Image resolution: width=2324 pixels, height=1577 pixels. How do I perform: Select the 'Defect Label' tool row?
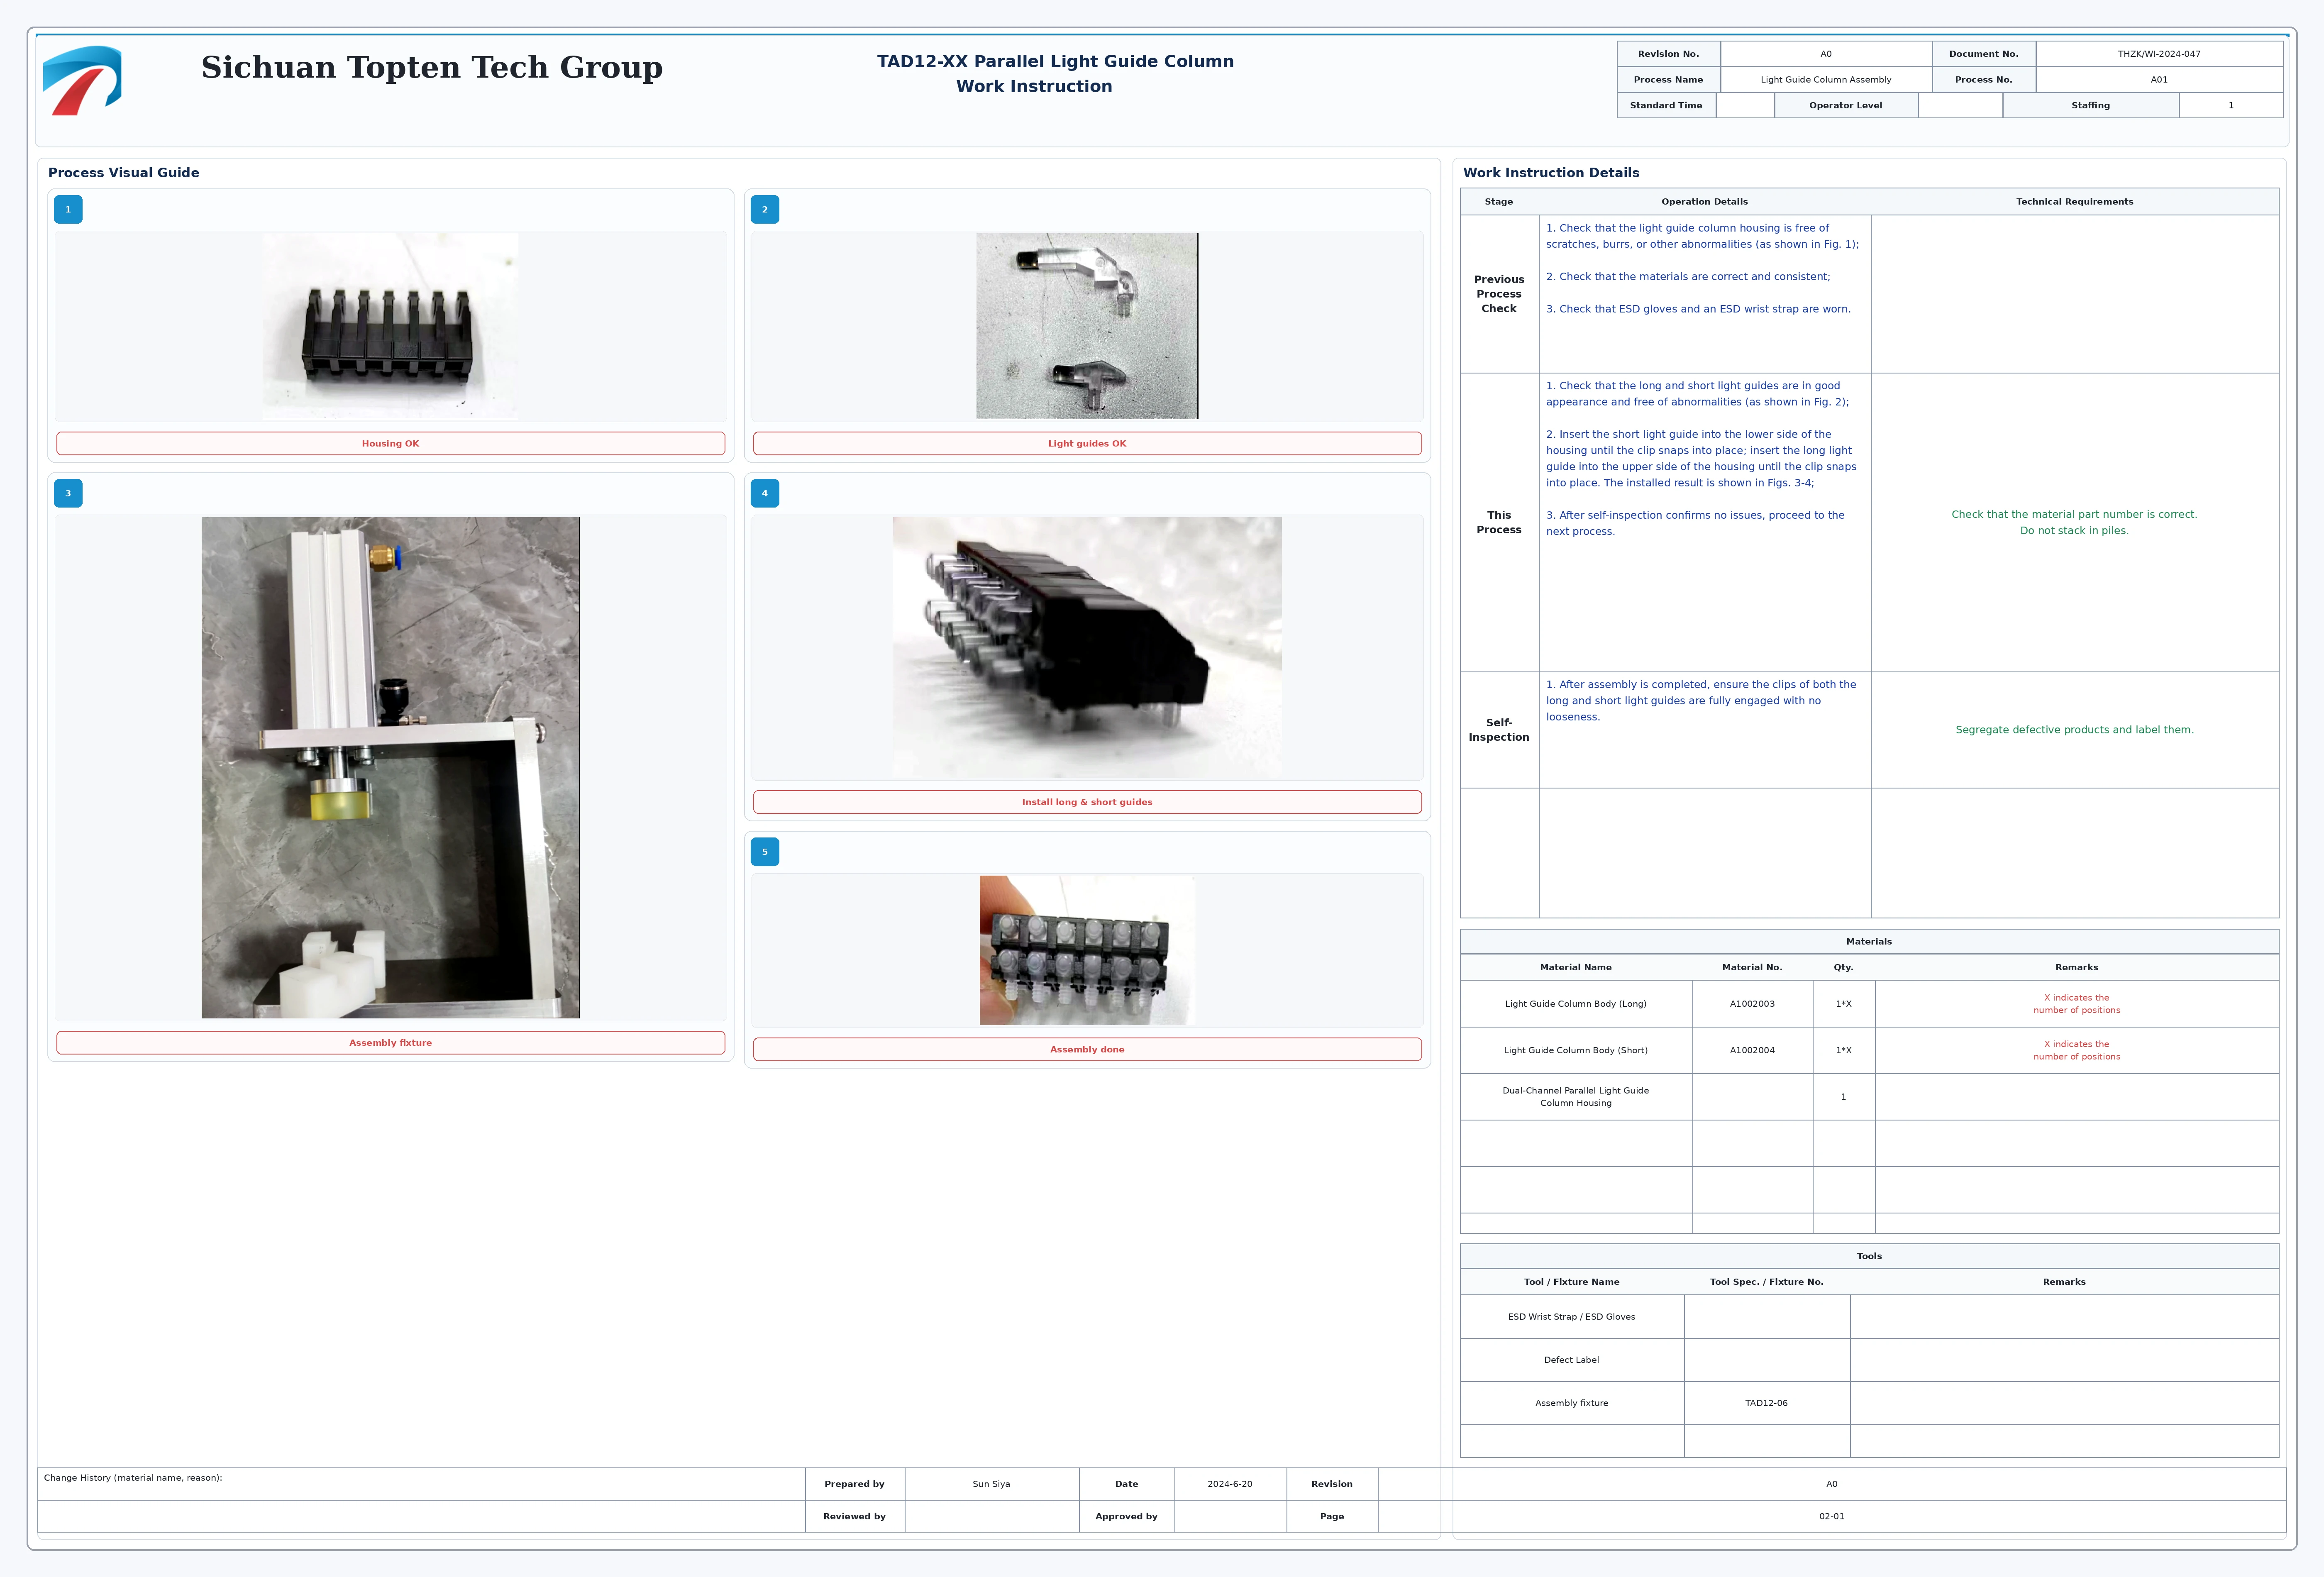(x=1869, y=1360)
